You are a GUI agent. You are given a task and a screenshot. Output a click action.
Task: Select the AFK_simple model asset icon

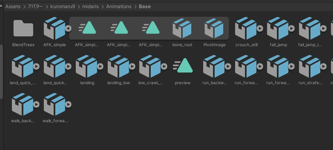pos(54,28)
